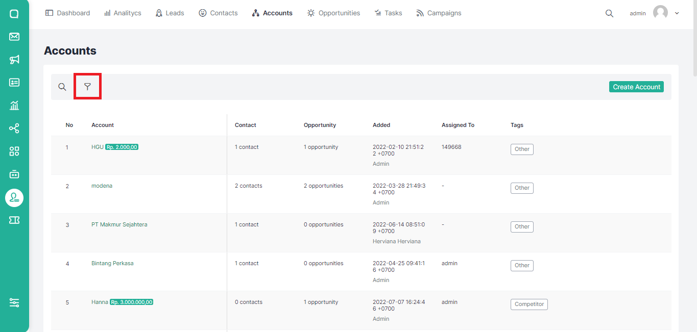Click Other tag in PT Makmur Sejahtera row

click(522, 227)
